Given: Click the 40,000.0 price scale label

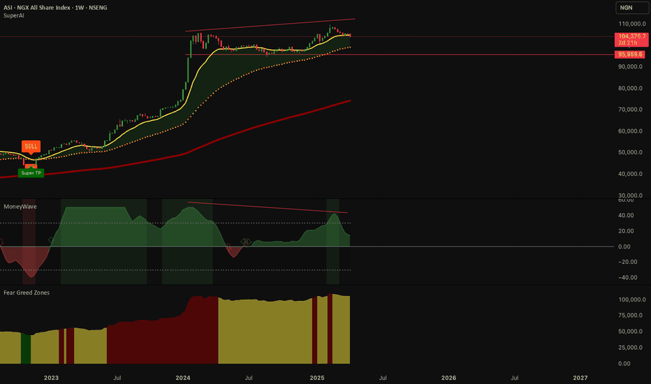Looking at the screenshot, I should pyautogui.click(x=630, y=174).
